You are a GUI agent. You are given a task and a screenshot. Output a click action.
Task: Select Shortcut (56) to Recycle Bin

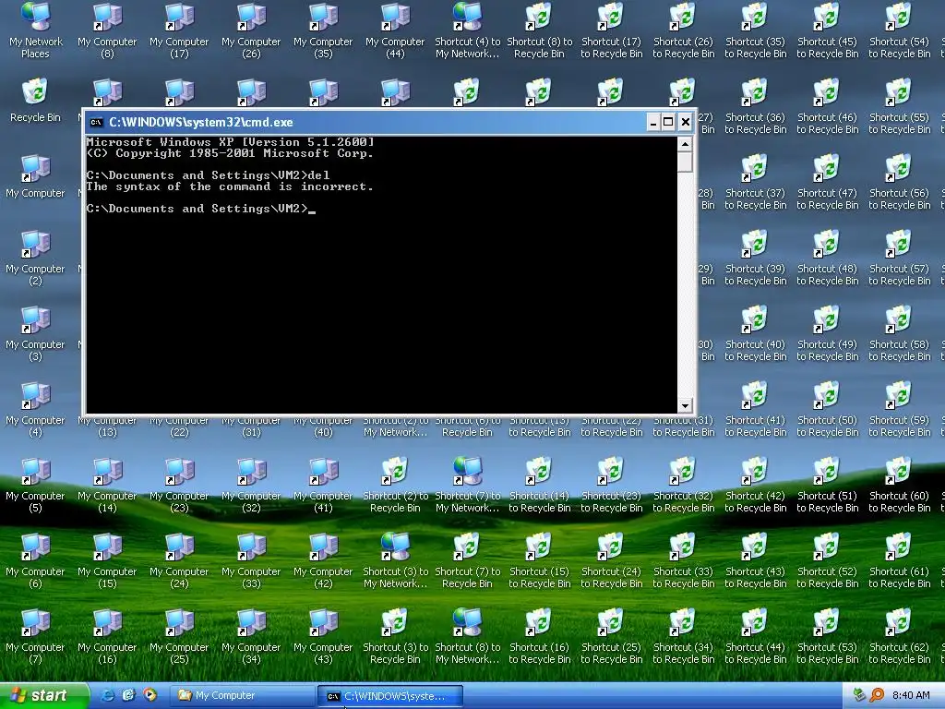[899, 182]
